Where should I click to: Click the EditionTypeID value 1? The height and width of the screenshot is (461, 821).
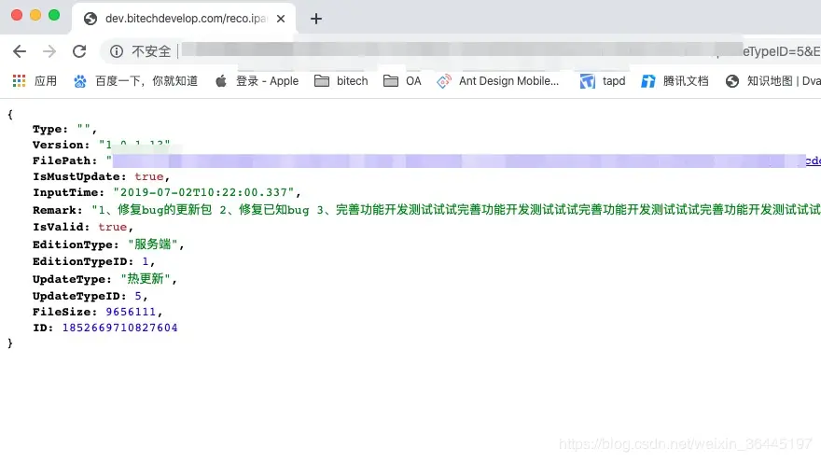[x=146, y=261]
